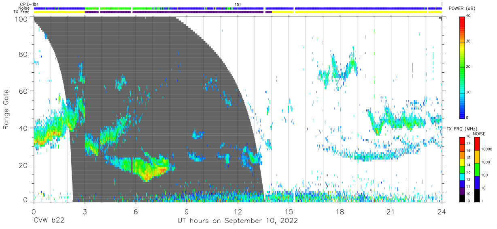Click the x-axis hour tick "9"
This screenshot has height=229, width=497.
187,212
